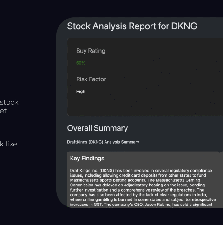Click the word stock on the left
Viewport: 223px width, 225px height.
pyautogui.click(x=9, y=102)
